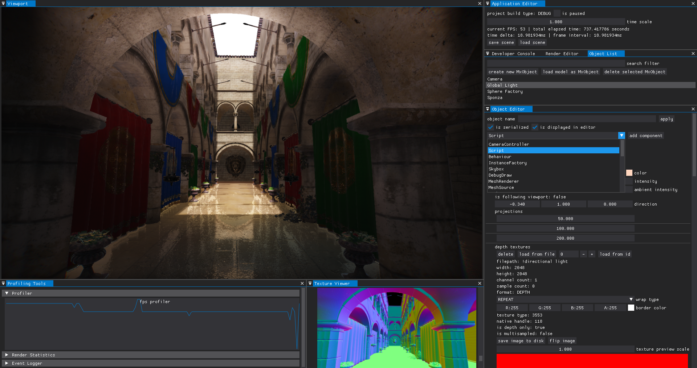The width and height of the screenshot is (697, 368).
Task: Click the flip image button
Action: (562, 341)
